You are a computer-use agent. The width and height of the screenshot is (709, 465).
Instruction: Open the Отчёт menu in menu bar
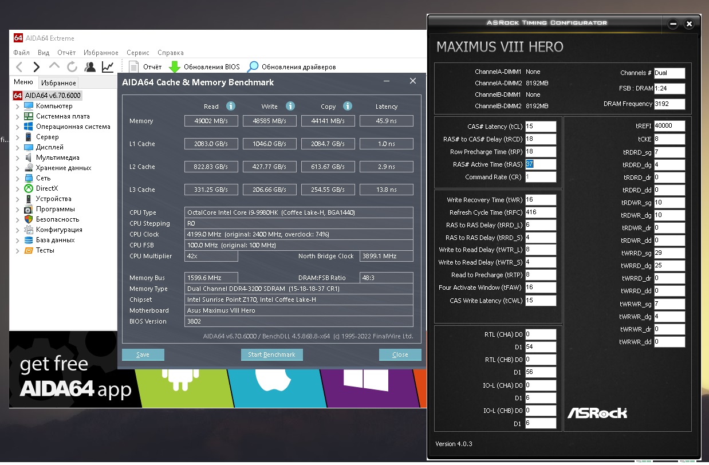click(66, 53)
